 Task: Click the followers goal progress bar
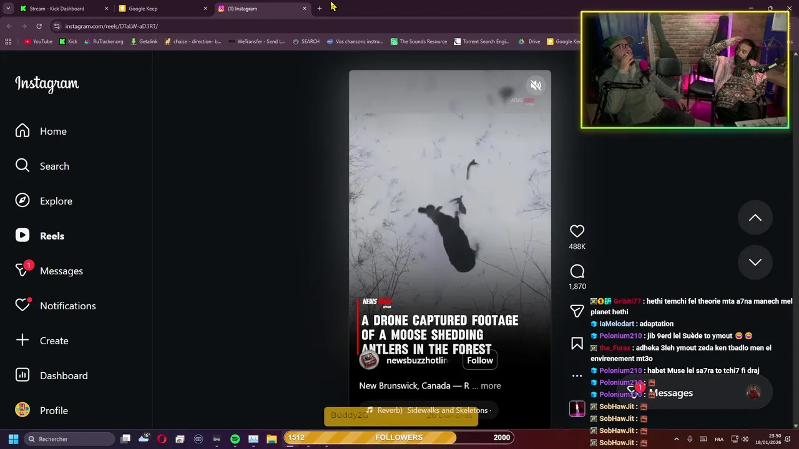pos(399,438)
